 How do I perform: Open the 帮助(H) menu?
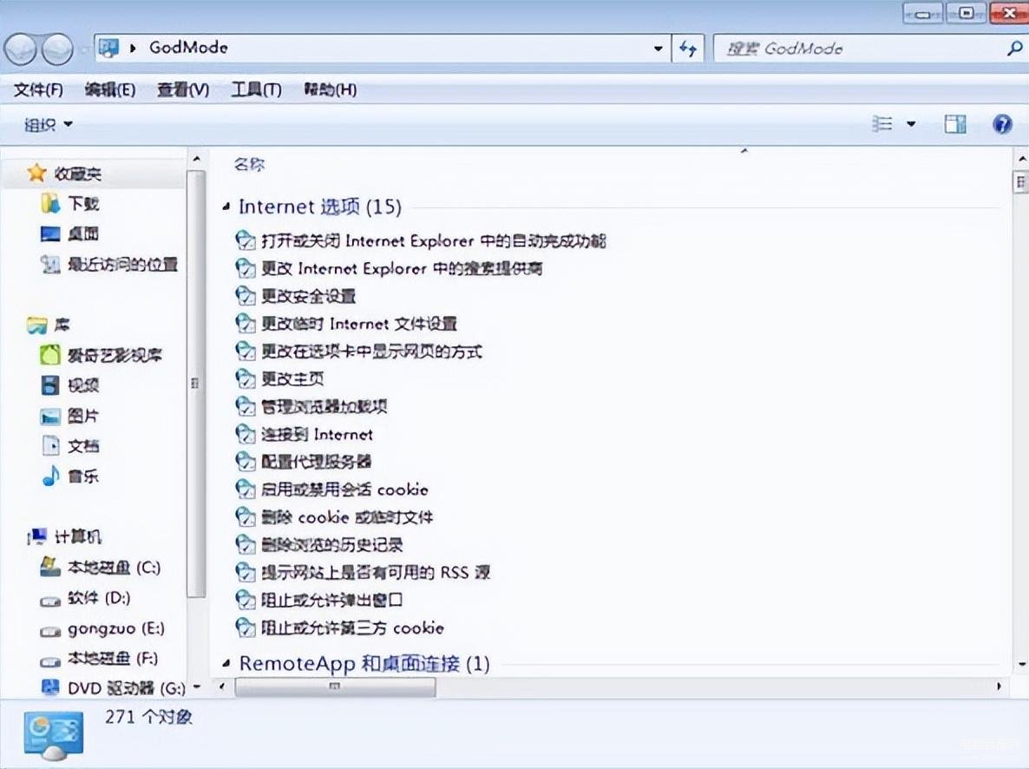pyautogui.click(x=330, y=89)
